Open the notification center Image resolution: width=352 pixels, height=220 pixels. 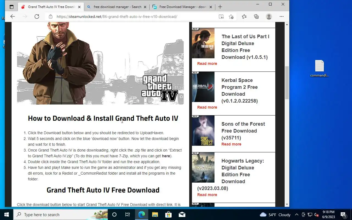point(343,215)
